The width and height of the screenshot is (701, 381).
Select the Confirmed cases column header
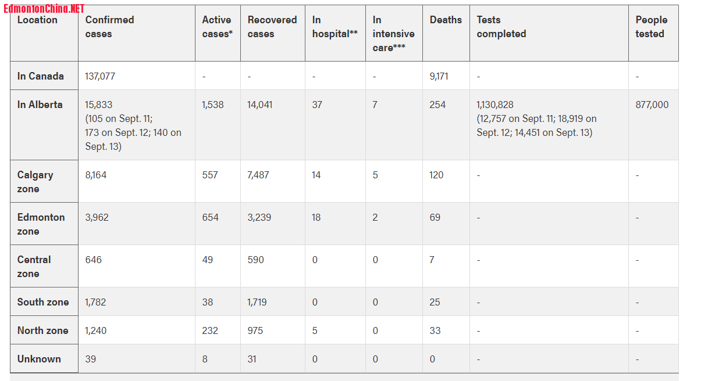tap(109, 27)
